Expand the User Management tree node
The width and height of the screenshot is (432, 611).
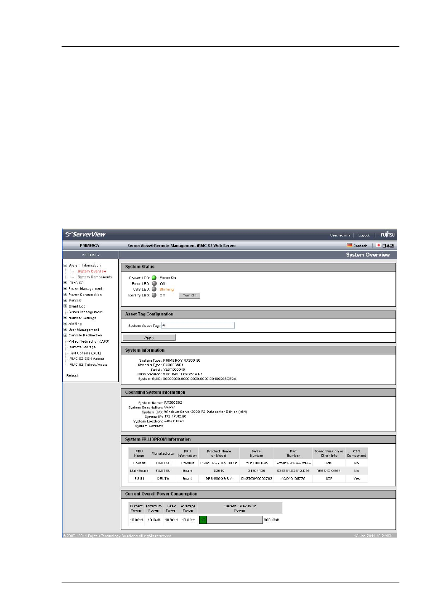point(65,330)
